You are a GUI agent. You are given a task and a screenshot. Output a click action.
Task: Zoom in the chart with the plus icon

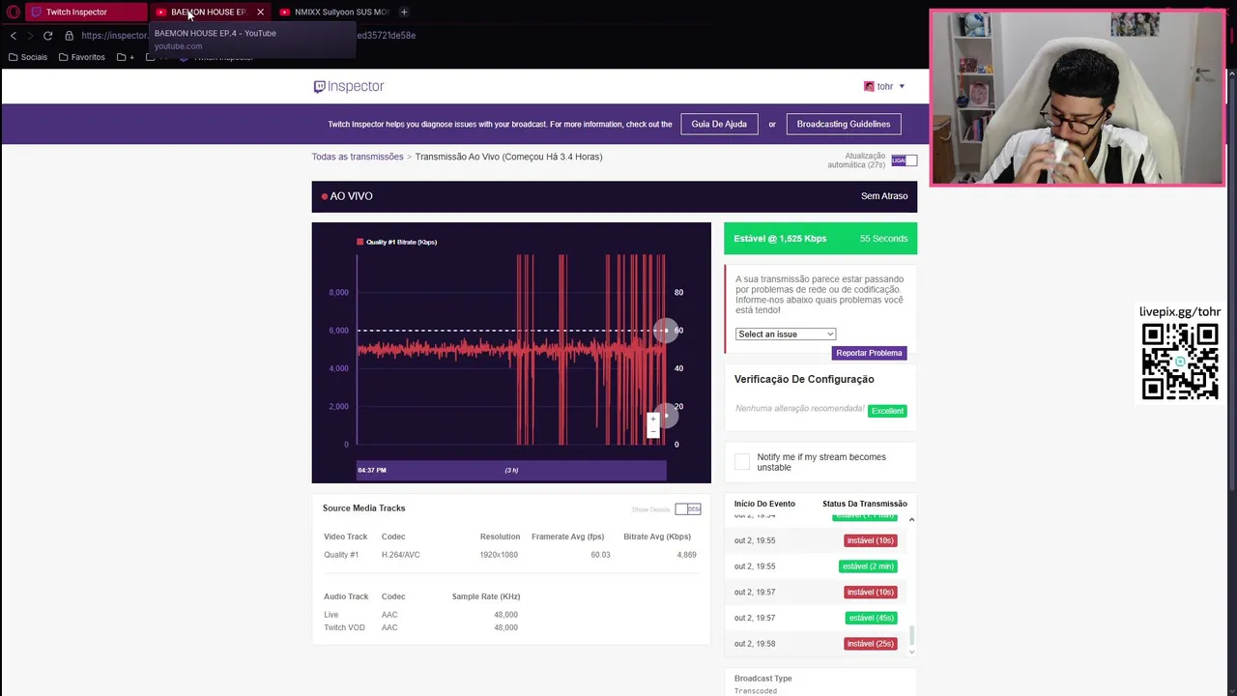653,419
